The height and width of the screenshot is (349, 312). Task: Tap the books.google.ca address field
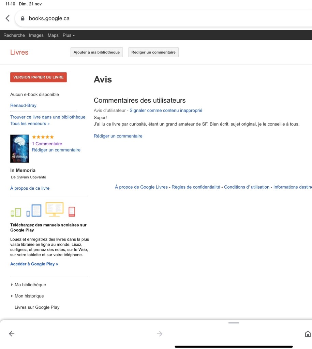point(136,18)
